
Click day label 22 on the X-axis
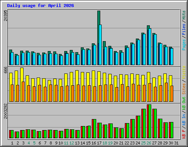coord(127,143)
